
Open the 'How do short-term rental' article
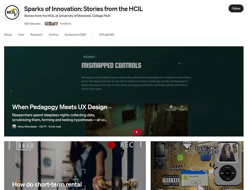click(47, 184)
